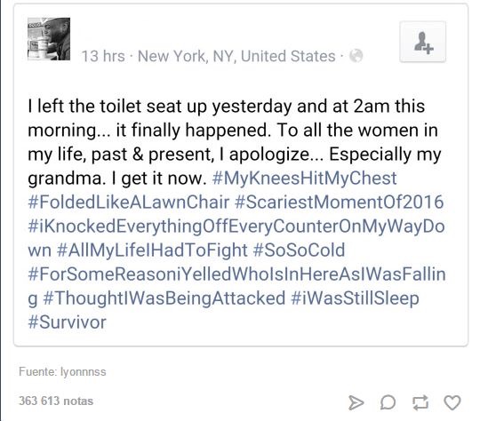Open New York, NY, United States location

pos(236,56)
